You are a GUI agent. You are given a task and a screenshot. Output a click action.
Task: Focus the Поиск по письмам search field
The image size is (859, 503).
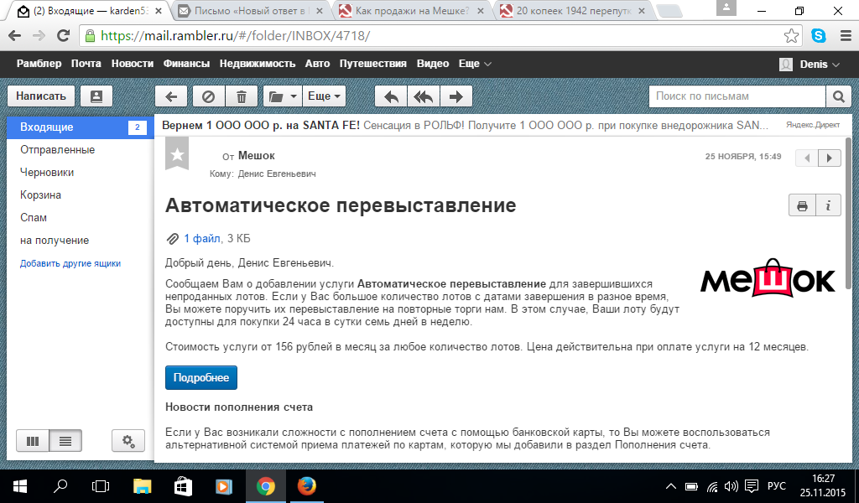(737, 96)
